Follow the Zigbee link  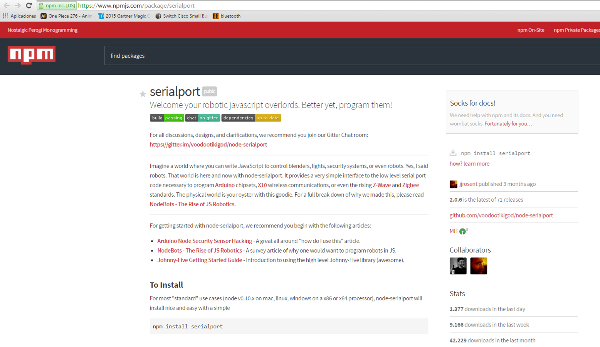tap(410, 185)
